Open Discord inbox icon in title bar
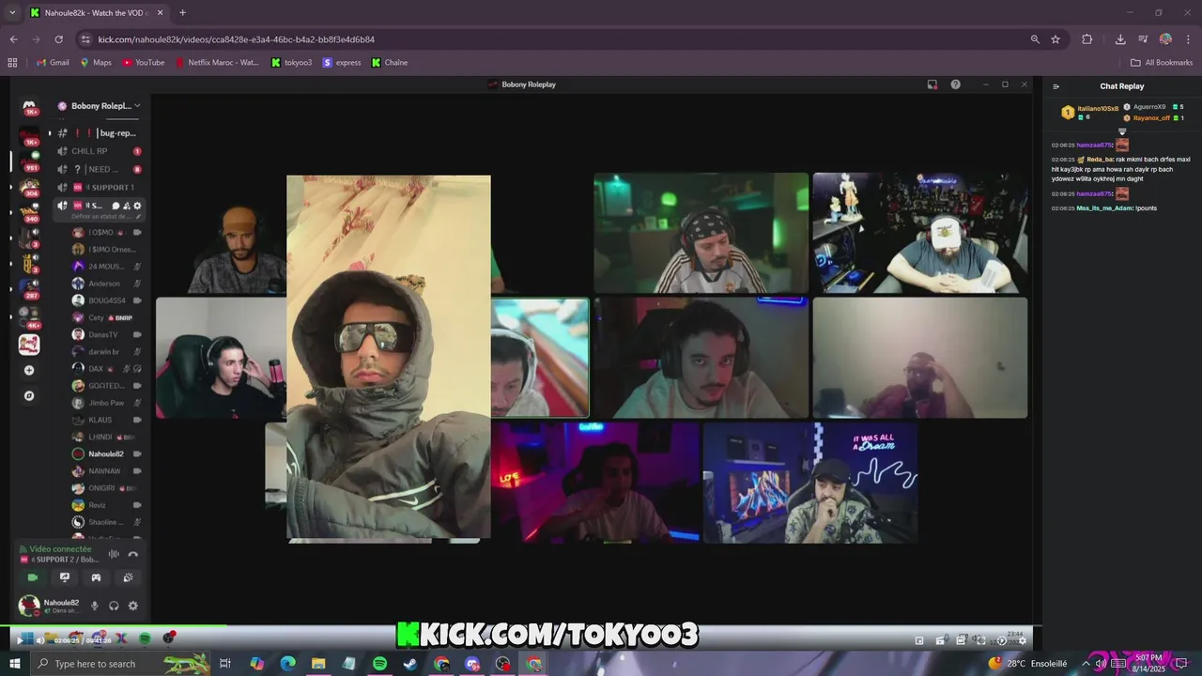This screenshot has height=676, width=1202. pyautogui.click(x=932, y=84)
